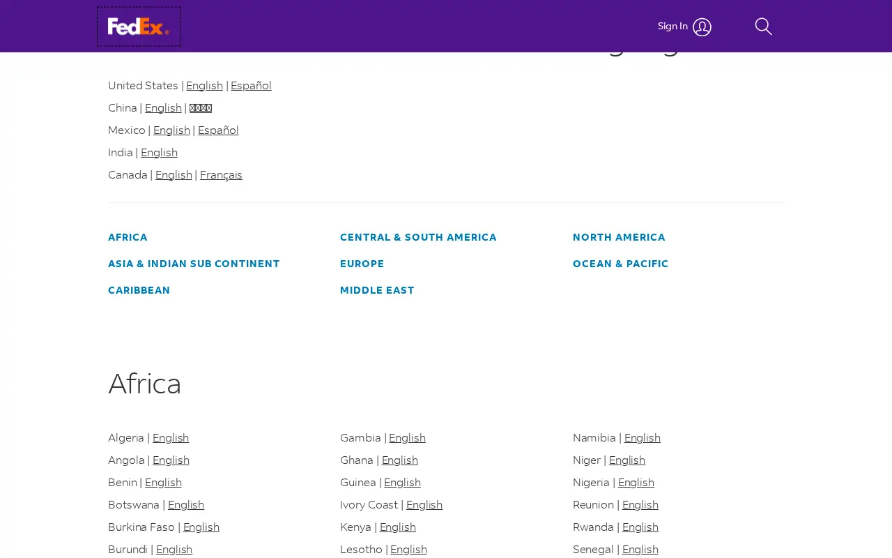Select English for Canada
The image size is (892, 558).
point(174,175)
